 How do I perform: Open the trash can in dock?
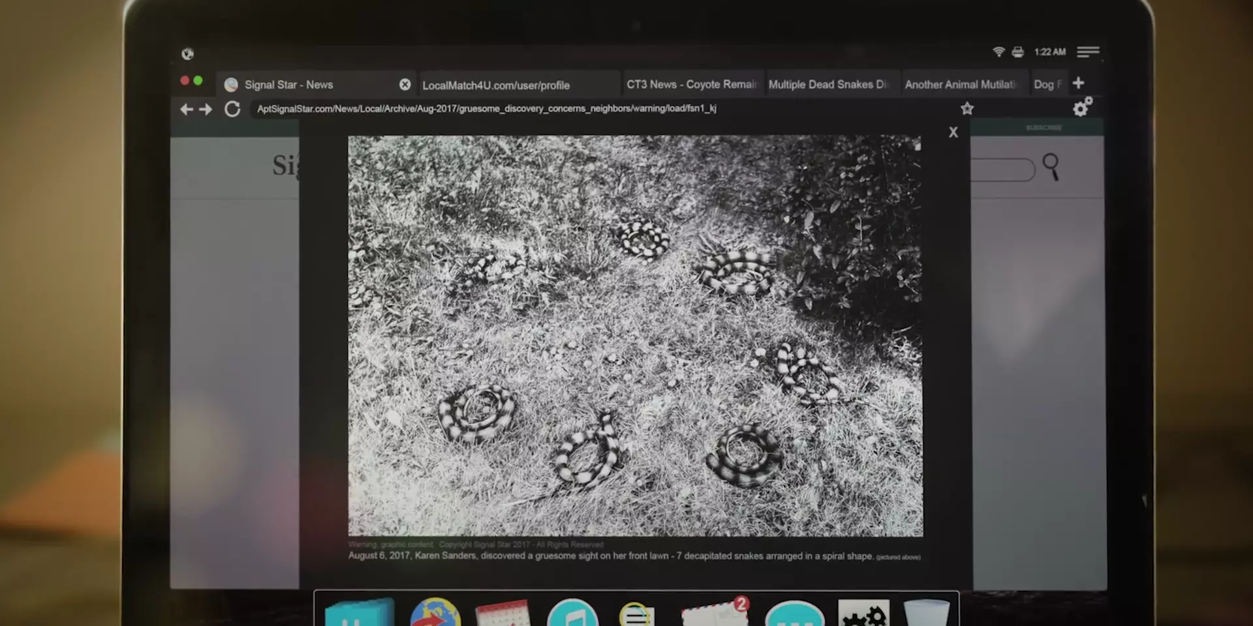[x=927, y=613]
